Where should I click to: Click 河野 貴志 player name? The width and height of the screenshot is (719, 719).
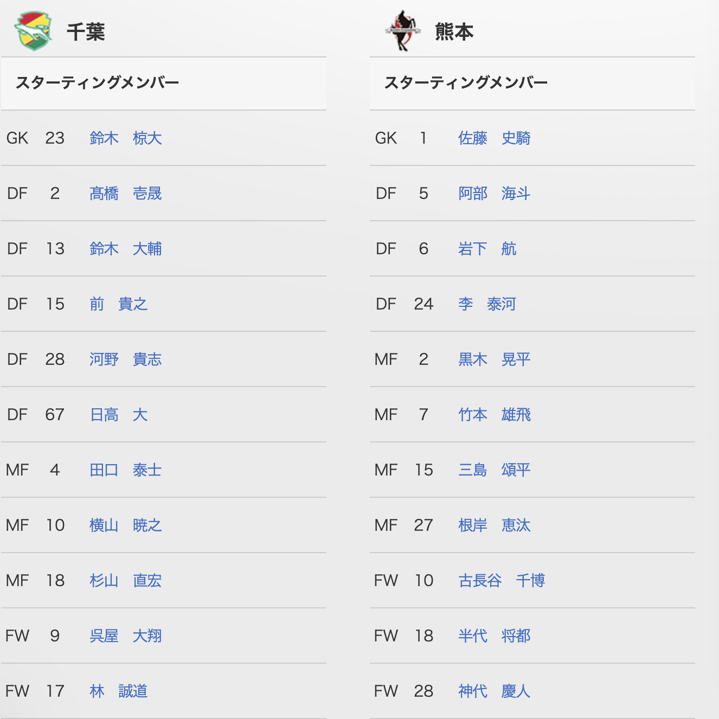point(126,359)
